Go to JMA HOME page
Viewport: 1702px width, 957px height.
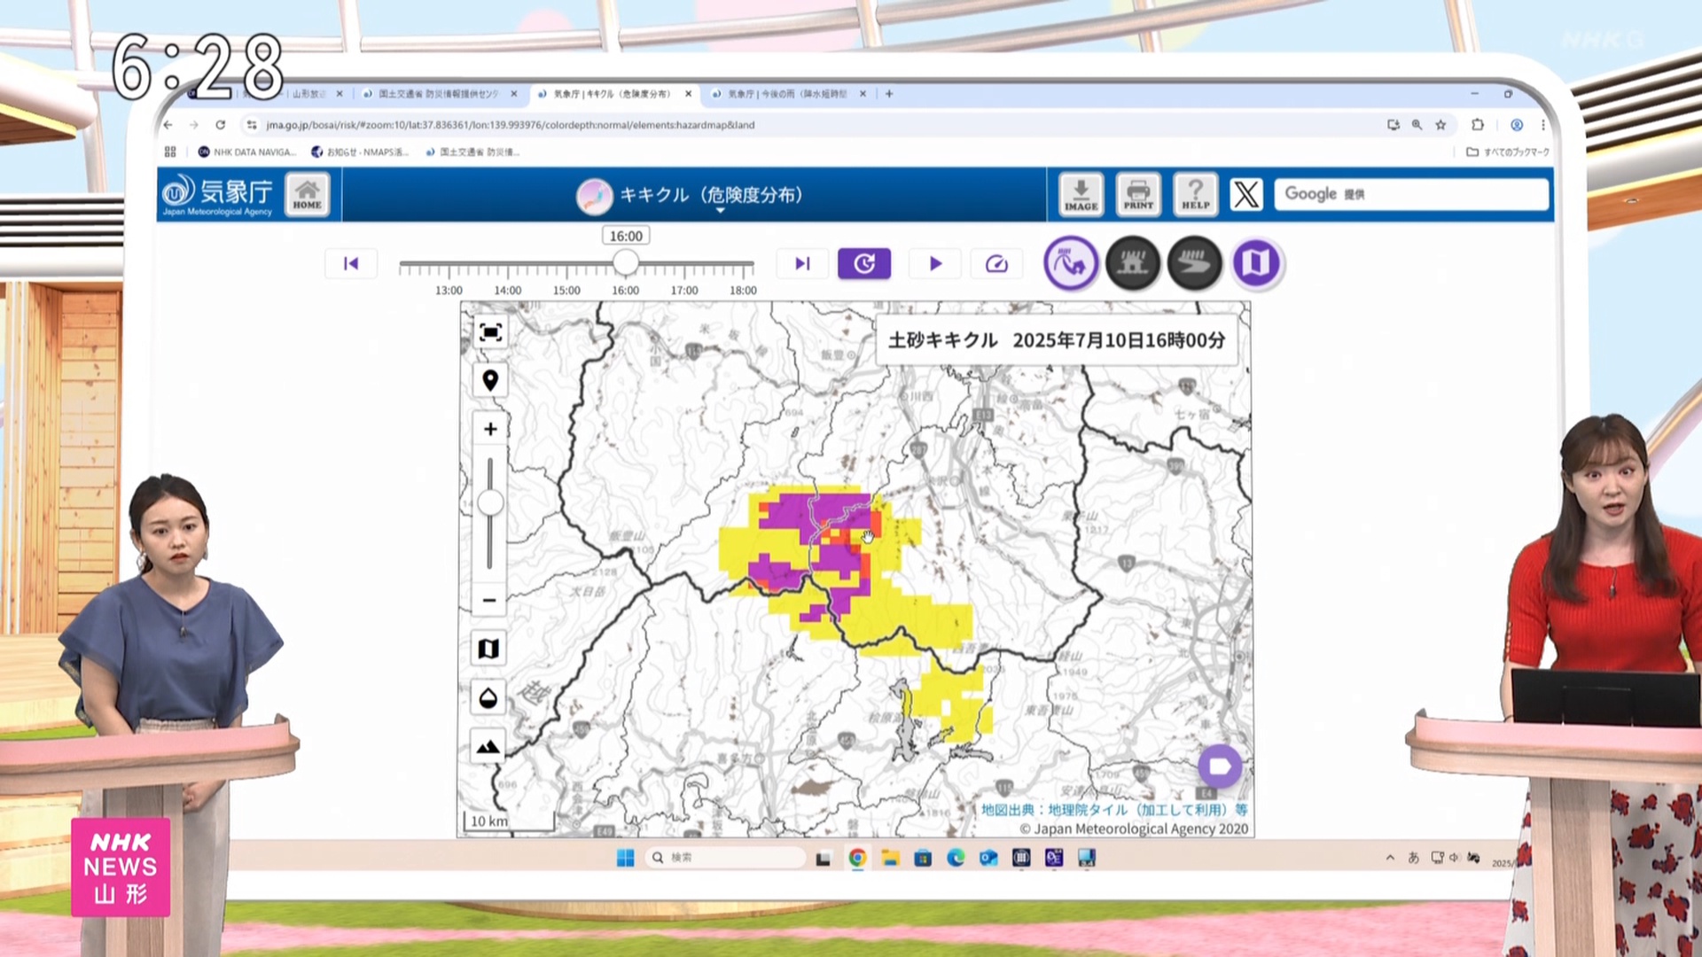pos(307,194)
